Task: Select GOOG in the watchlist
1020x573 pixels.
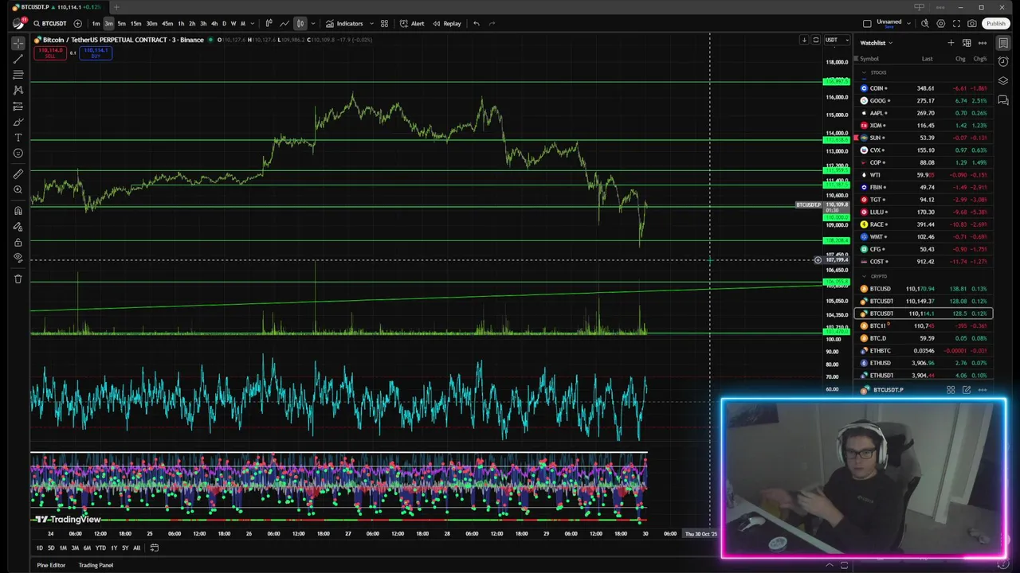Action: click(924, 100)
